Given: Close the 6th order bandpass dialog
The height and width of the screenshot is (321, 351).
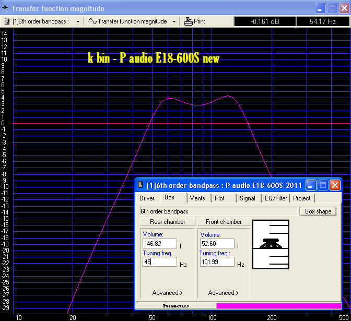Looking at the screenshot, I should (335, 185).
